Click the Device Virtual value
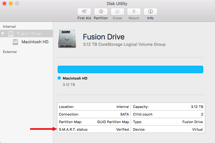215x143 pixels. point(198,129)
